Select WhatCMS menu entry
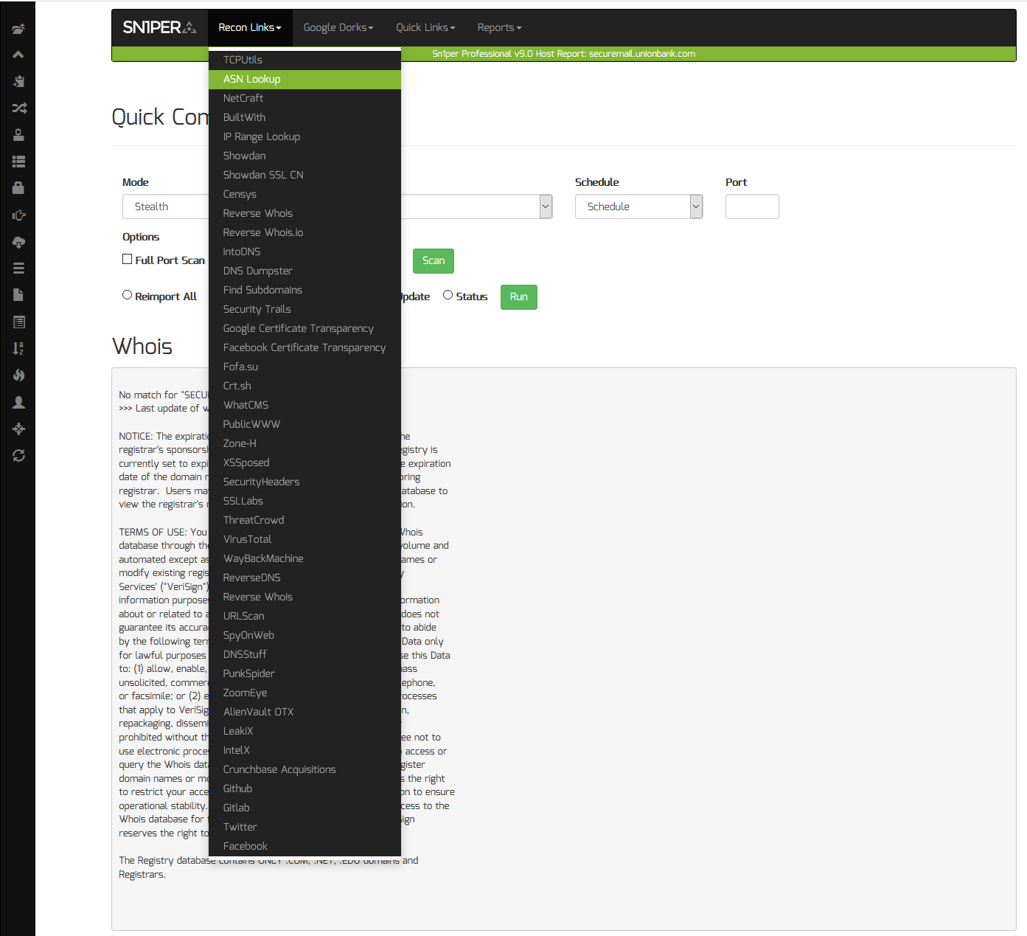1027x936 pixels. pos(304,405)
